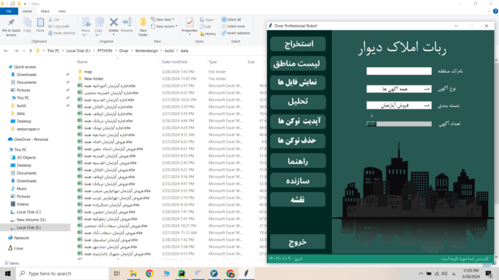Switch to the View ribbon tab

(x=62, y=11)
